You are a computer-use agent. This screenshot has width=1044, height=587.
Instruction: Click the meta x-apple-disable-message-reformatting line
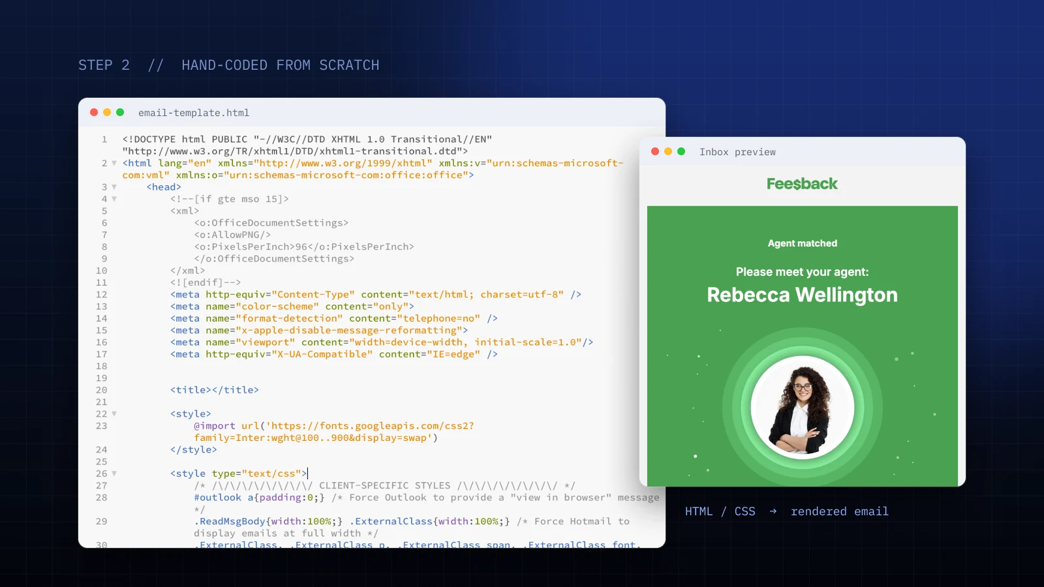pyautogui.click(x=319, y=330)
